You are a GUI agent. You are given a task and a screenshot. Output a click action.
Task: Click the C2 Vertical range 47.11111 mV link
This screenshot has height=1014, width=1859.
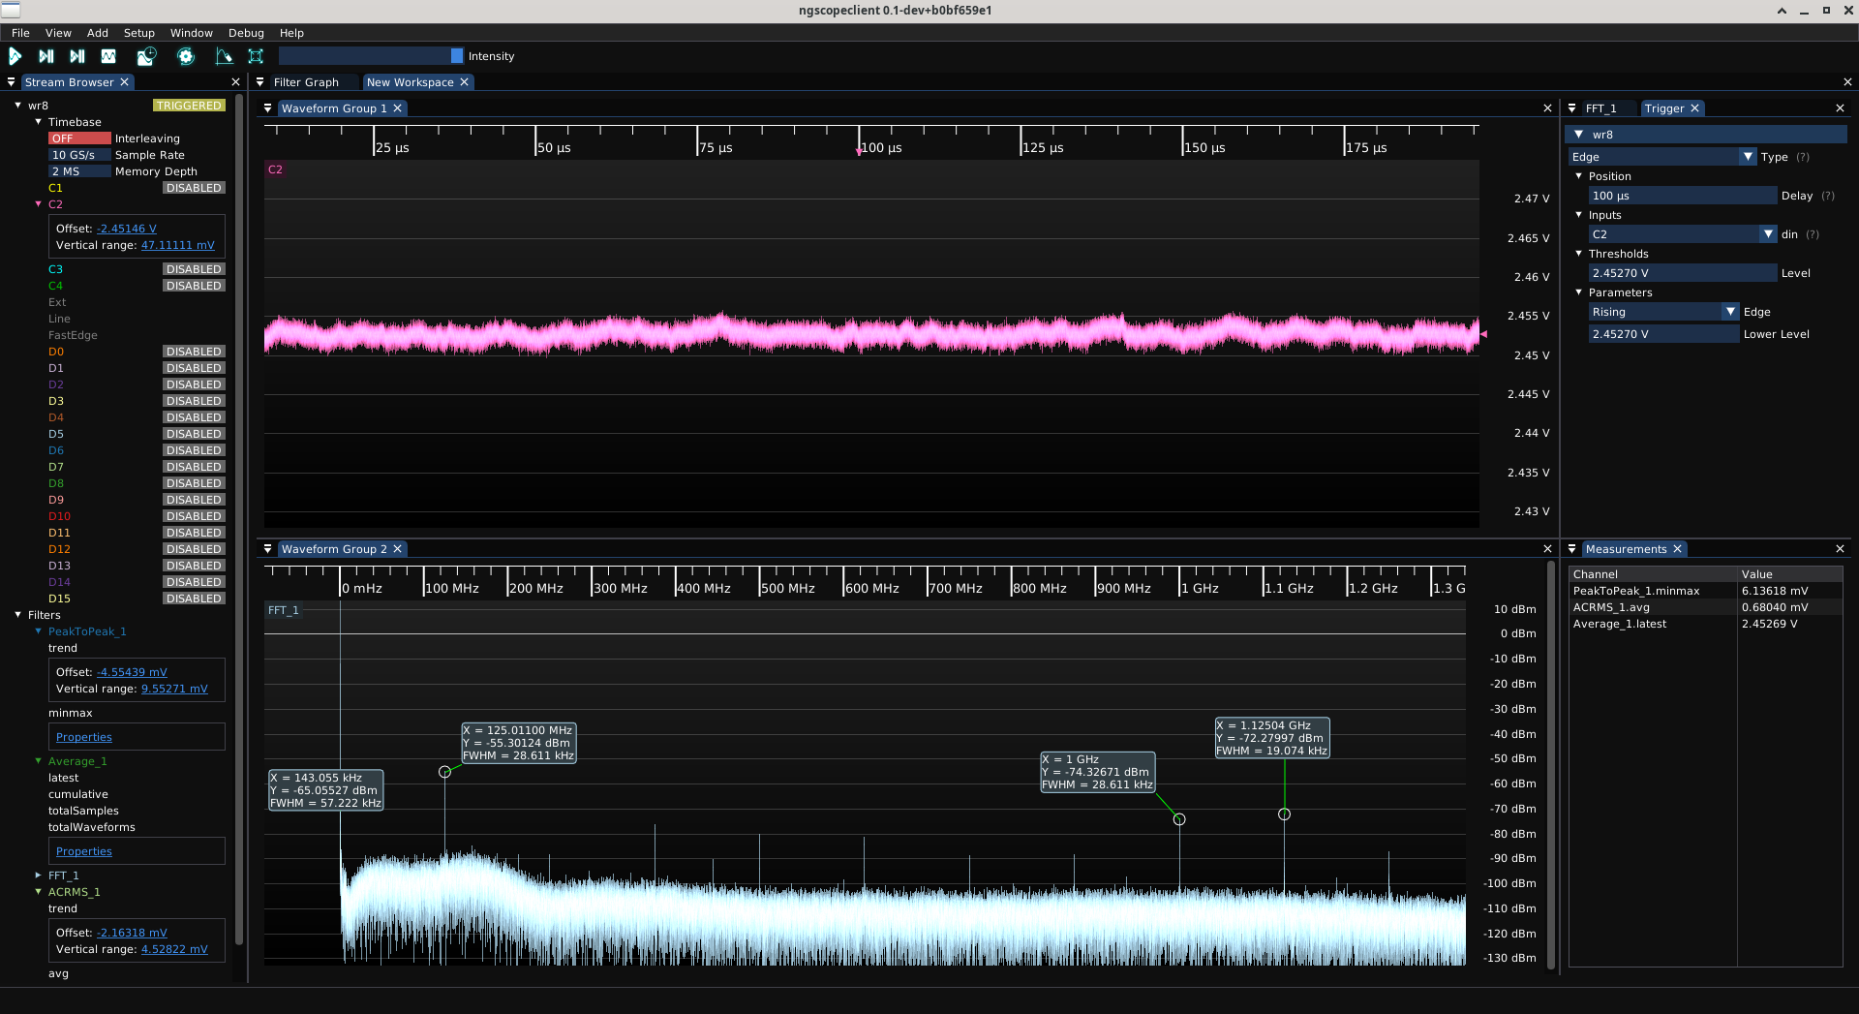click(178, 245)
